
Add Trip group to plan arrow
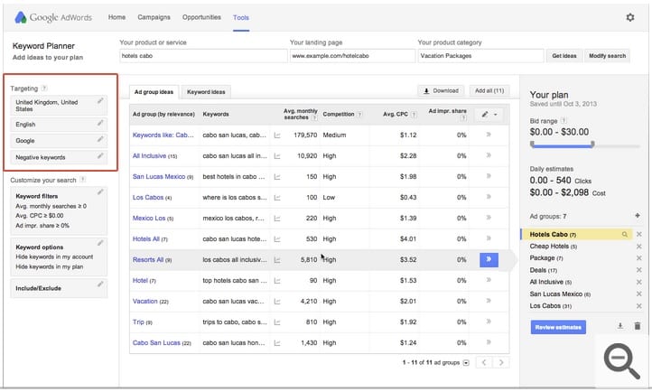489,322
